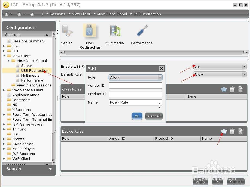
Task: Select Sessions Summary in the tree
Action: [x=28, y=41]
